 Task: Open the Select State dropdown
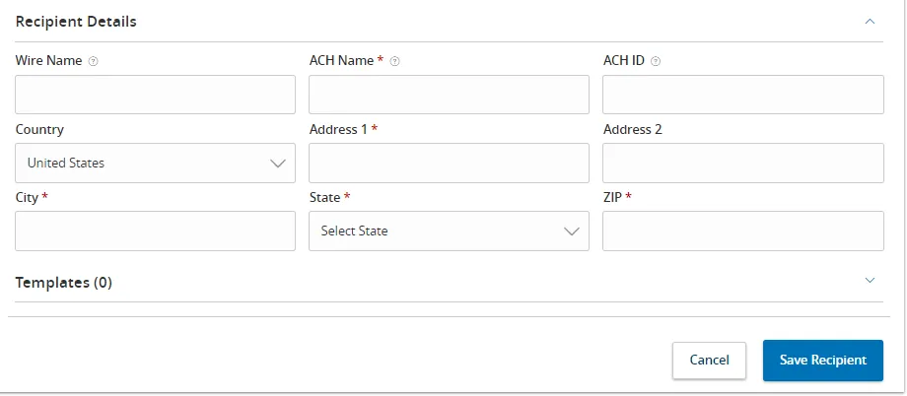click(449, 231)
